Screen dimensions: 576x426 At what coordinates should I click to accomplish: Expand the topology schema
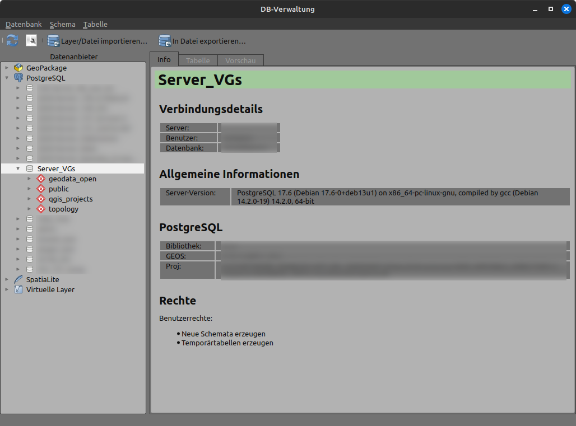point(28,209)
